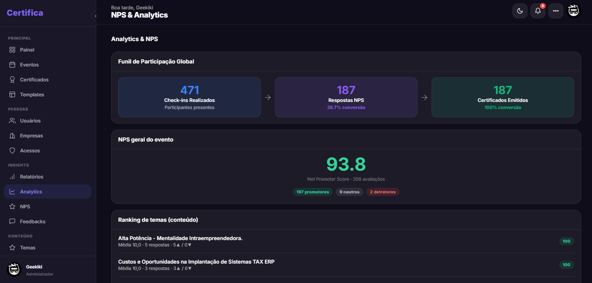
Task: Collapse the sidebar with the chevron button
Action: pos(95,16)
